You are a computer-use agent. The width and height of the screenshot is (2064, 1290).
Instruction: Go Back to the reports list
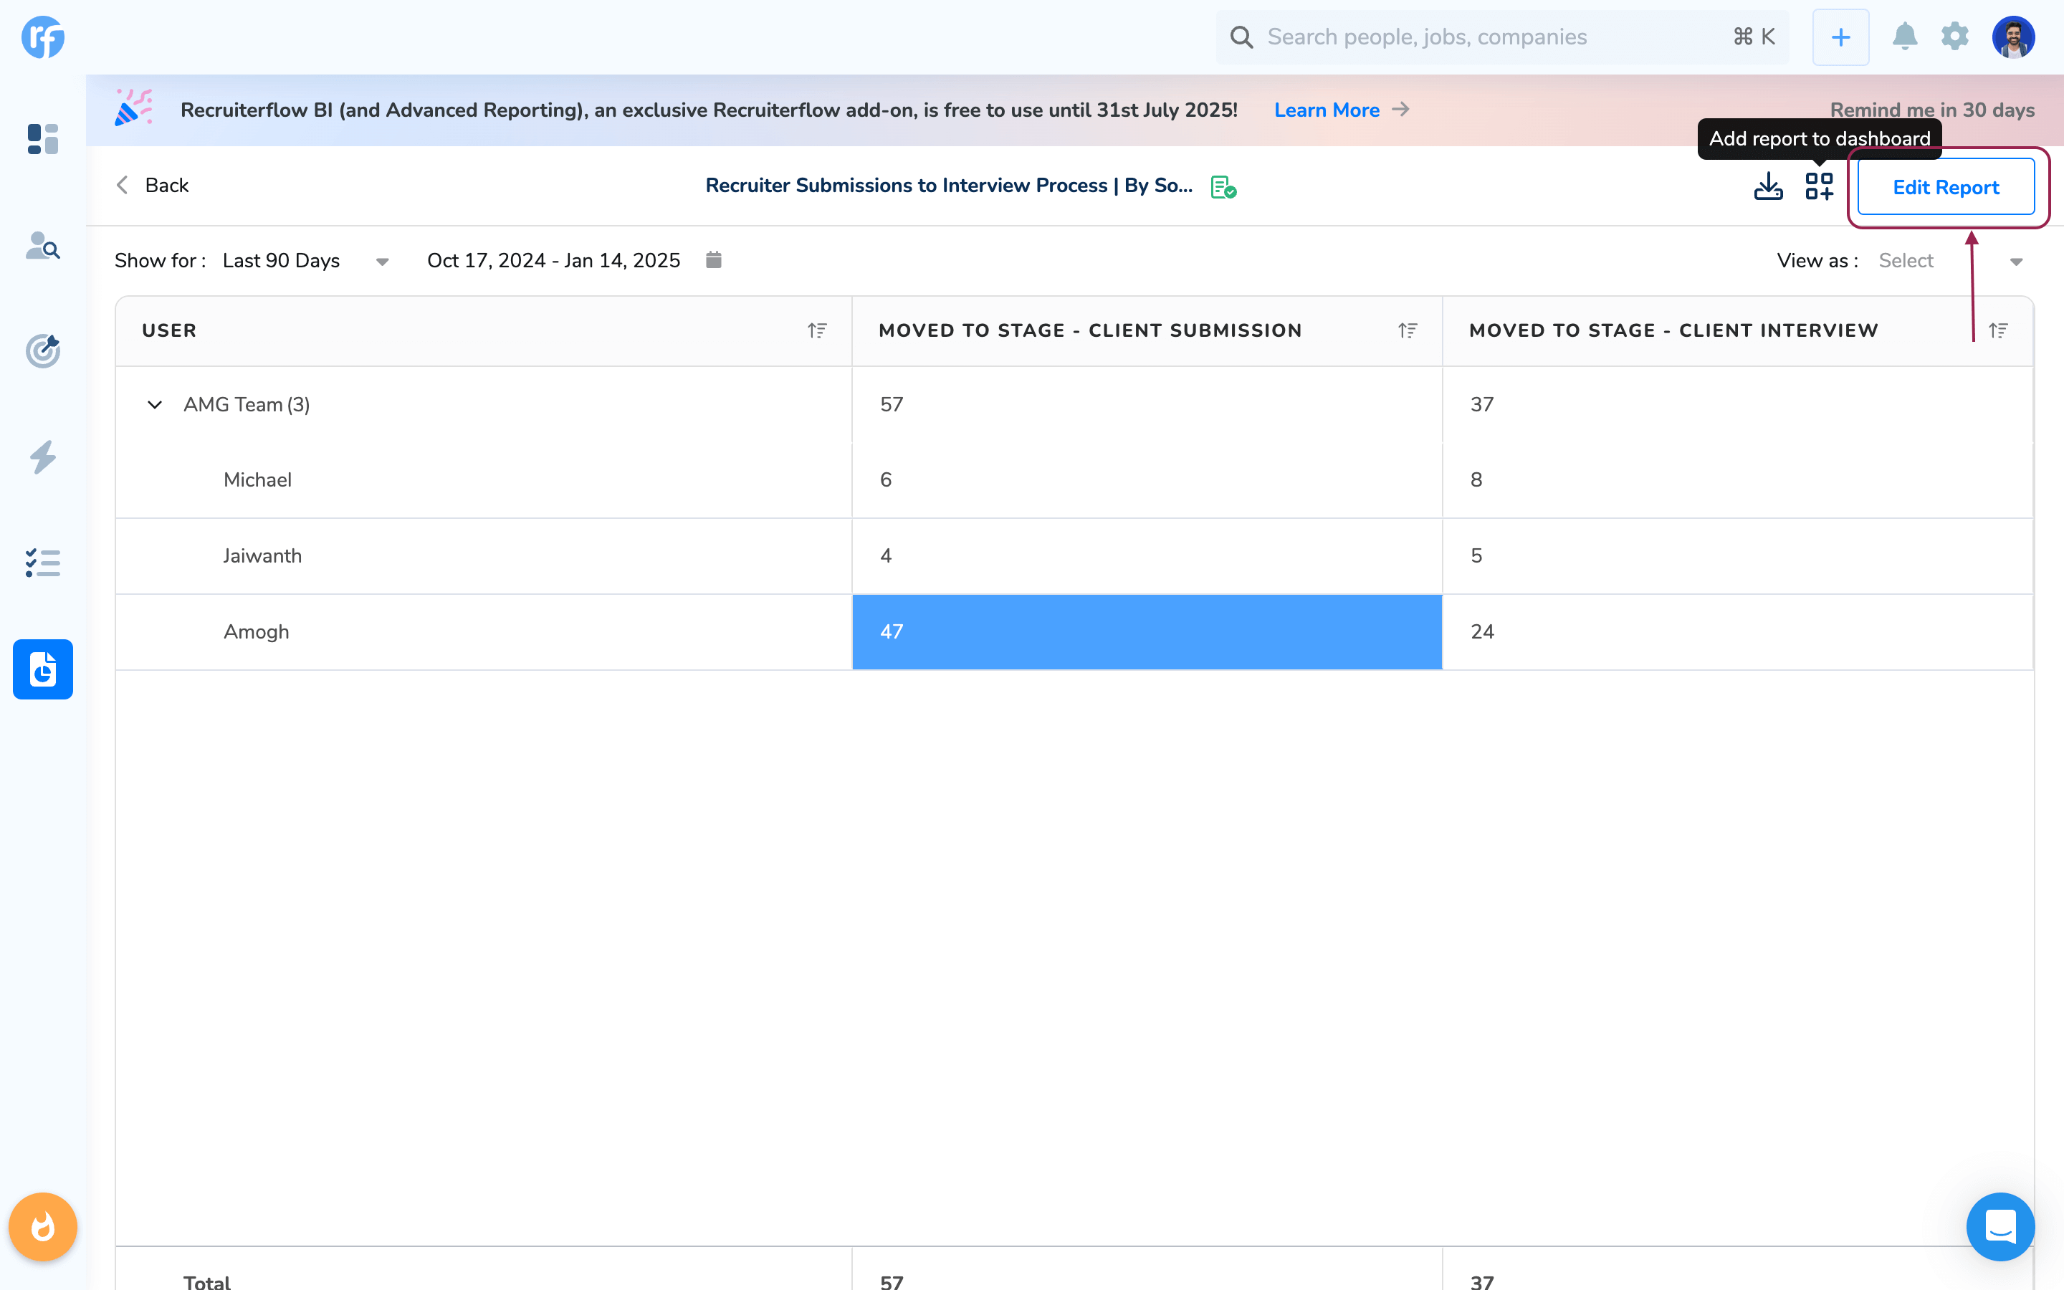tap(153, 185)
